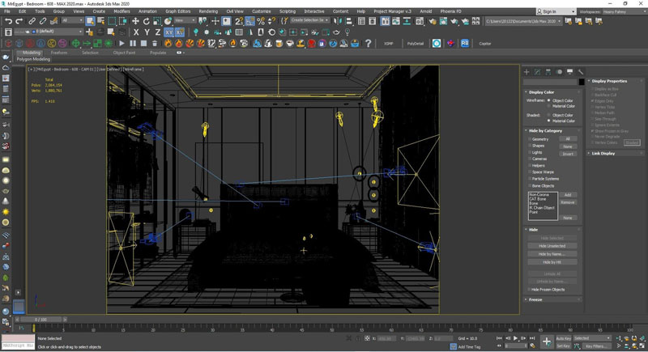Collapse the Hide by Category rollout
This screenshot has height=352, width=648.
click(x=544, y=130)
